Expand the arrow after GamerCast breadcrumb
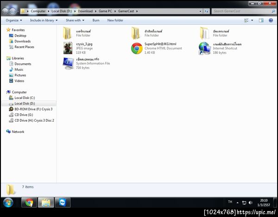The image size is (278, 217). click(x=137, y=11)
